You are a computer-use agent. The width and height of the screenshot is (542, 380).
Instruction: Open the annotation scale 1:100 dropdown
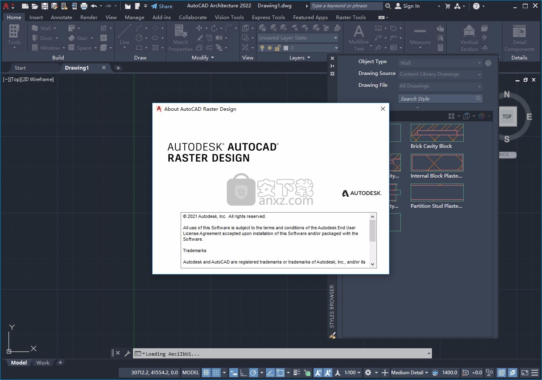tap(352, 372)
